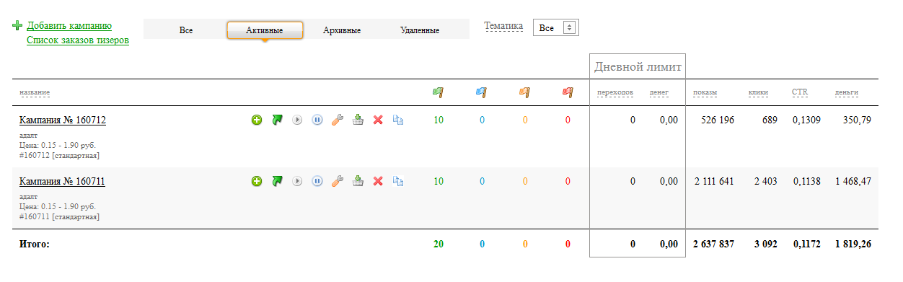
Task: Copy Кампания № 160712 using duplicate icon
Action: click(397, 120)
